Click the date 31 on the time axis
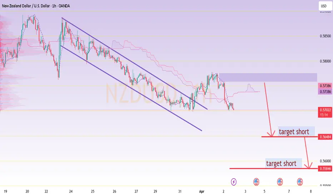This screenshot has height=196, width=333. 180,191
